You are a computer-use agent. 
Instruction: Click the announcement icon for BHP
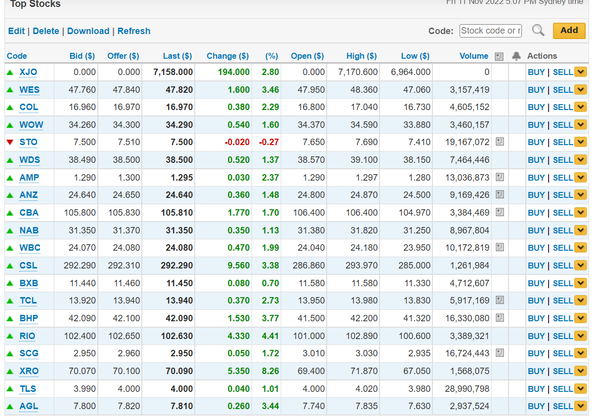click(x=500, y=318)
